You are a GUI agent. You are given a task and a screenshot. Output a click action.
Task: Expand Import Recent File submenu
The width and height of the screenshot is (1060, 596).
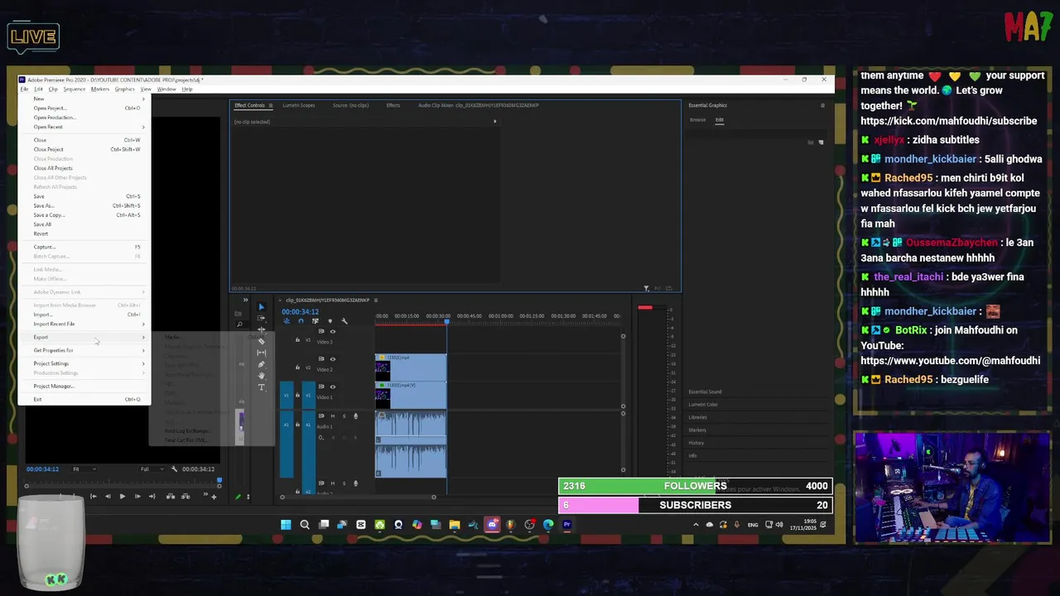[84, 324]
